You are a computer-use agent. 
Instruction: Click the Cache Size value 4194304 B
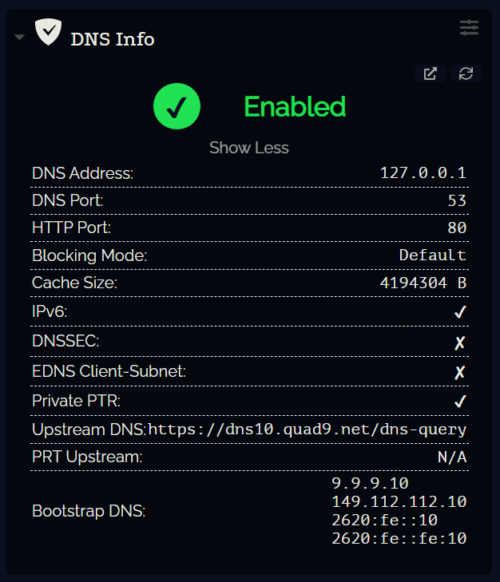pyautogui.click(x=423, y=283)
